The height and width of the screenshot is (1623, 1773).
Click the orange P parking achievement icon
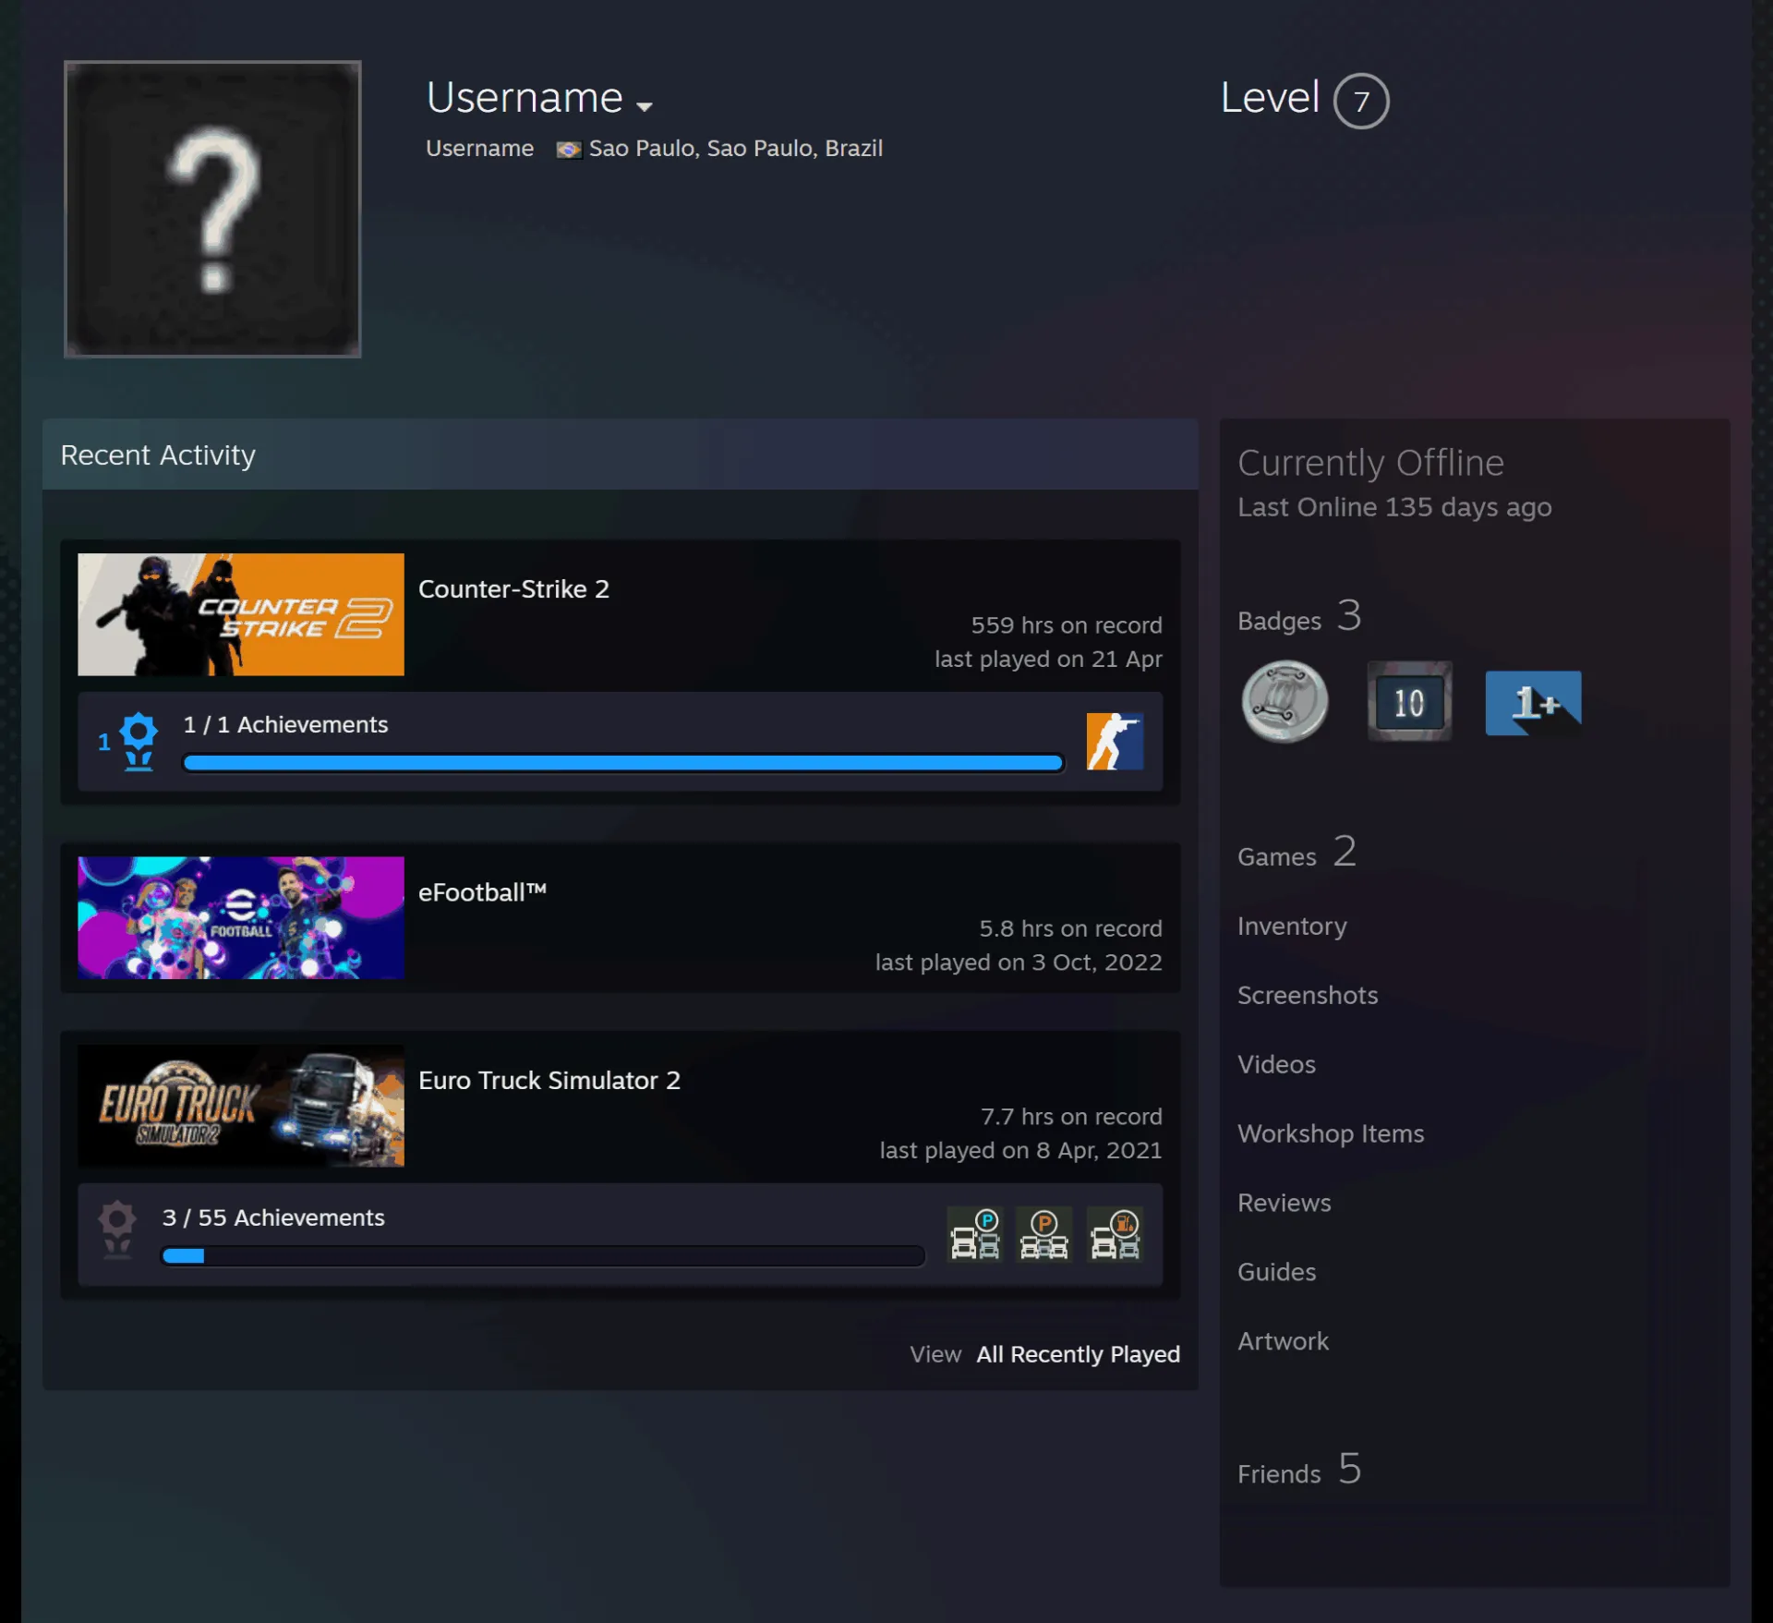(x=1044, y=1234)
